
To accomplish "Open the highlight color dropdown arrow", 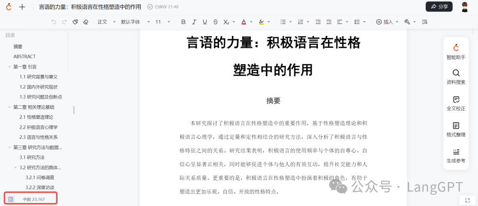I will [269, 22].
